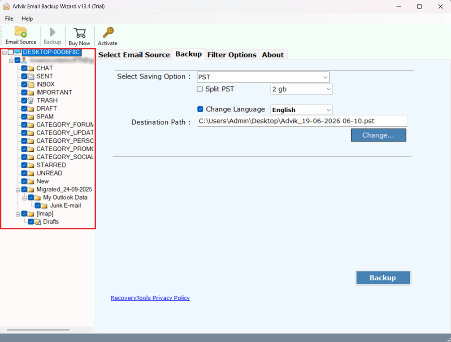Click the TRASH recycle bin icon
Viewport: 451px width, 342px height.
[x=31, y=101]
